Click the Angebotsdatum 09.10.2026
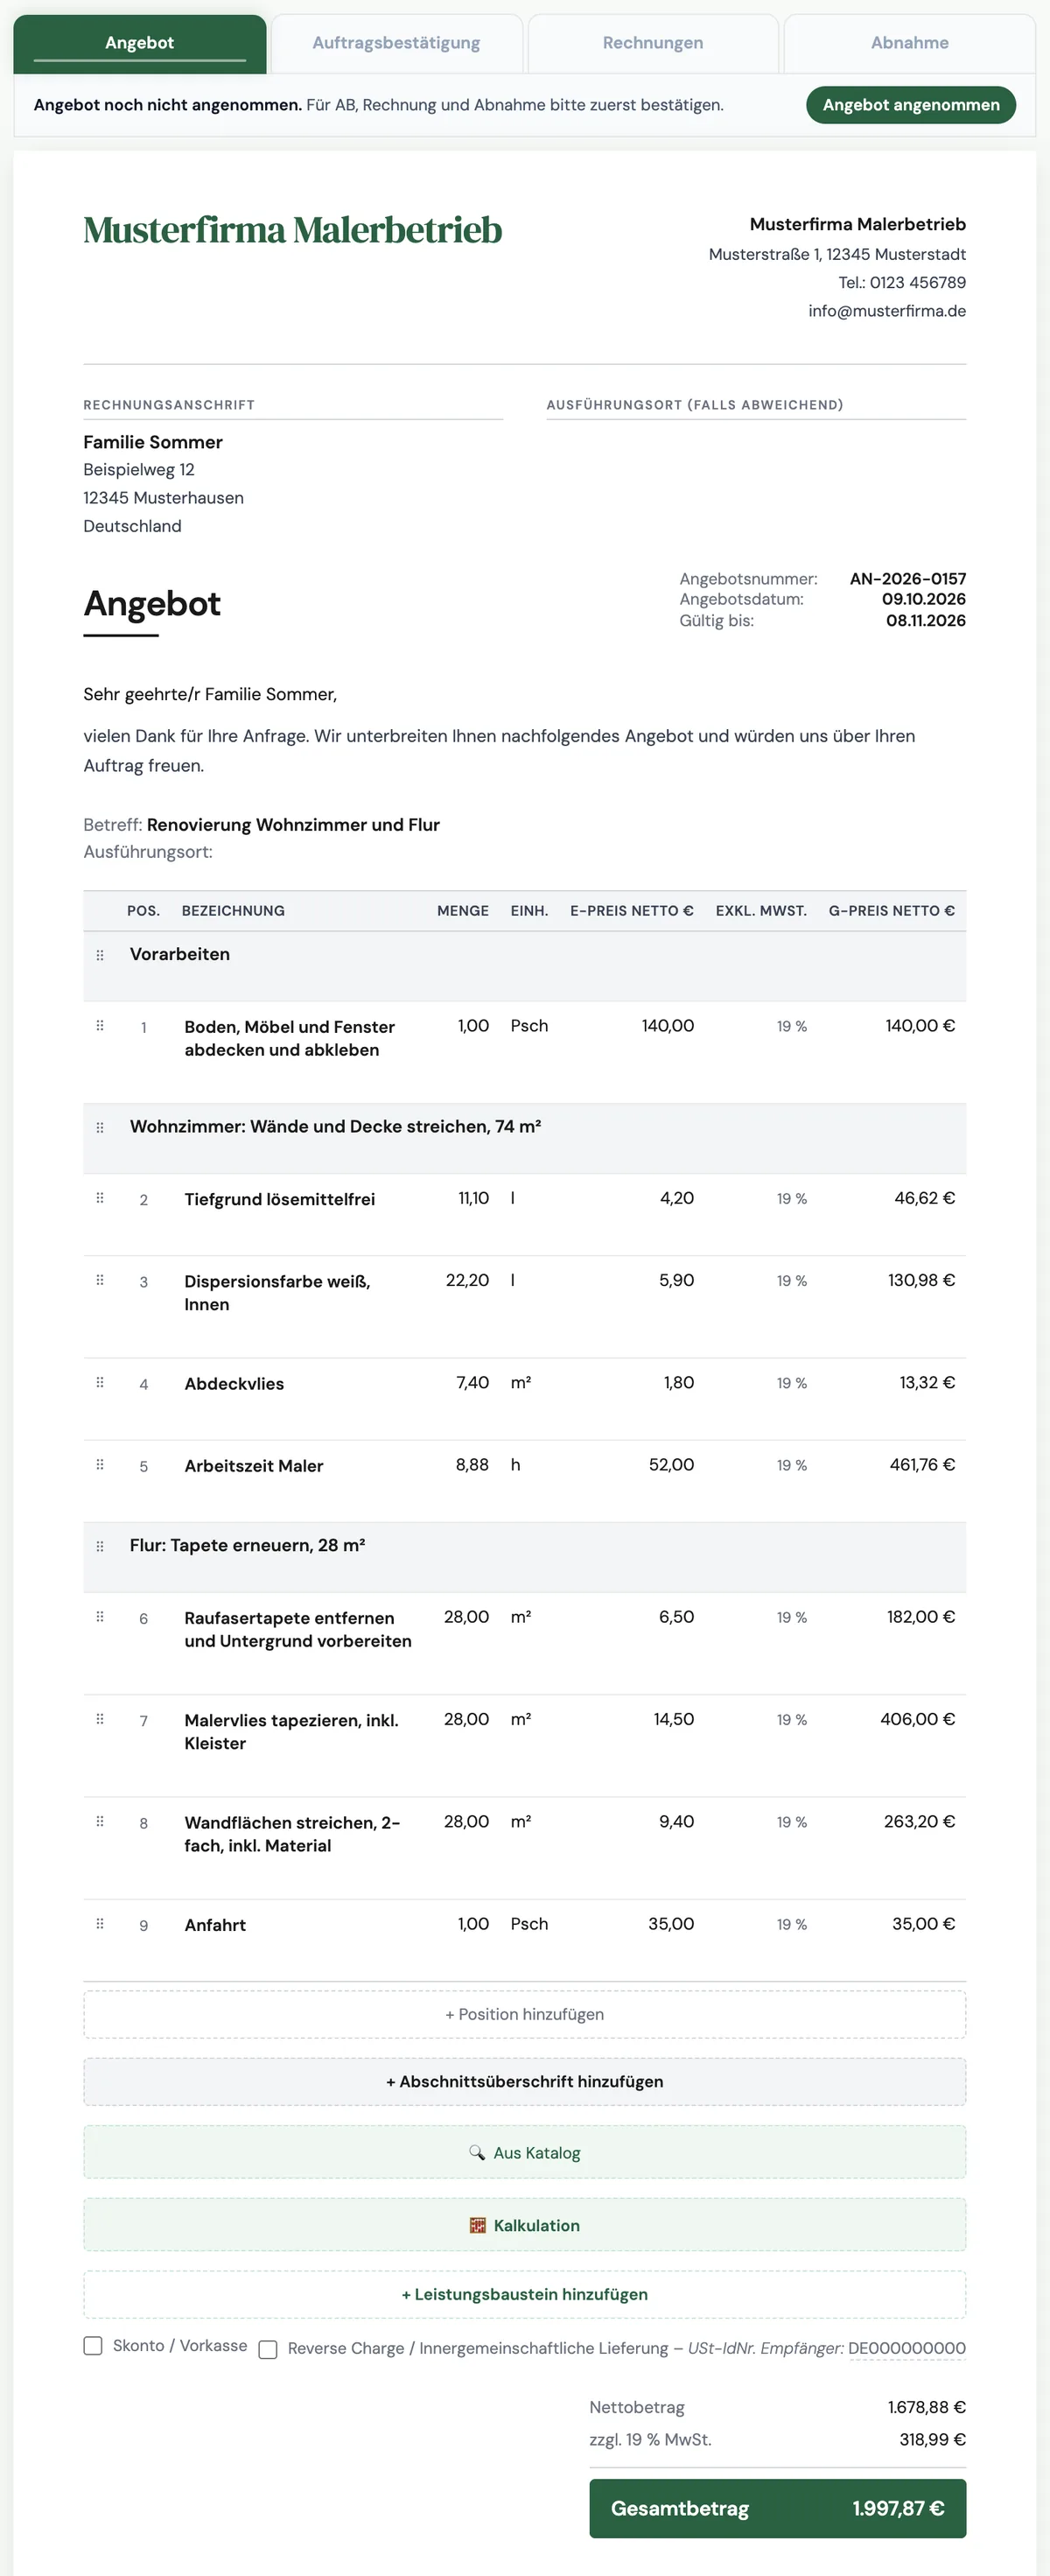 click(x=924, y=599)
